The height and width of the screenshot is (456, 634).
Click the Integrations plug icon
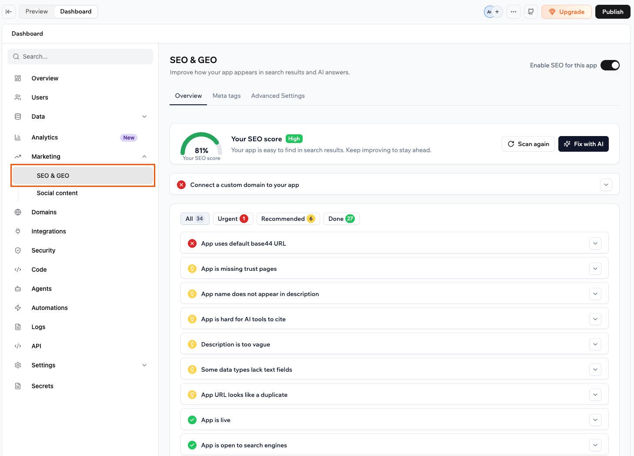click(18, 231)
